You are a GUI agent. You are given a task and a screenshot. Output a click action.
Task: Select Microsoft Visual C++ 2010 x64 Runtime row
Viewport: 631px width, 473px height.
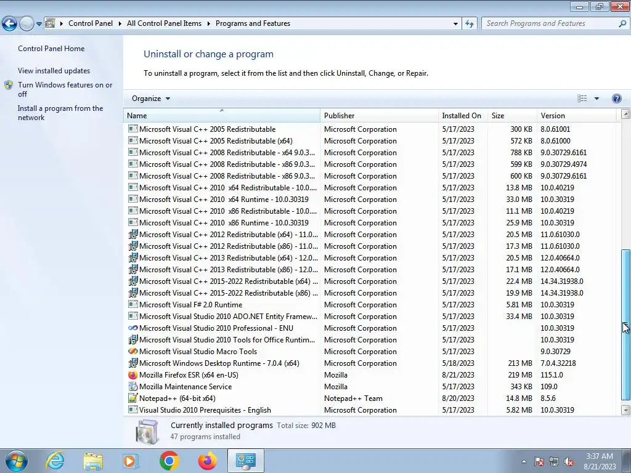coord(370,200)
